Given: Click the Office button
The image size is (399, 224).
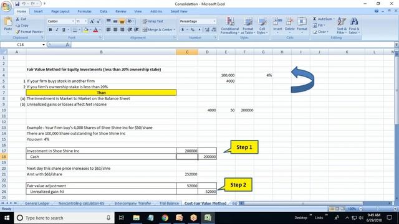Looking at the screenshot, I should [x=6, y=6].
